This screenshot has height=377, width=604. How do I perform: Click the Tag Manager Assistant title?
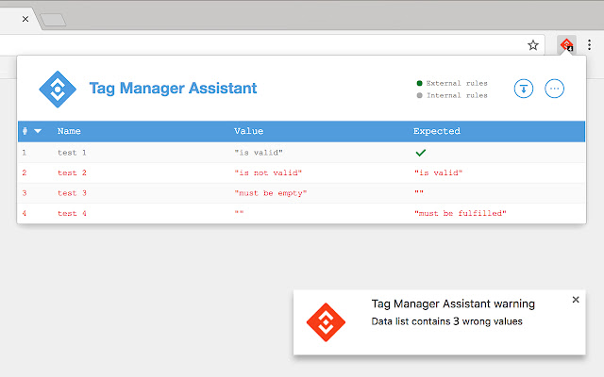tap(173, 88)
